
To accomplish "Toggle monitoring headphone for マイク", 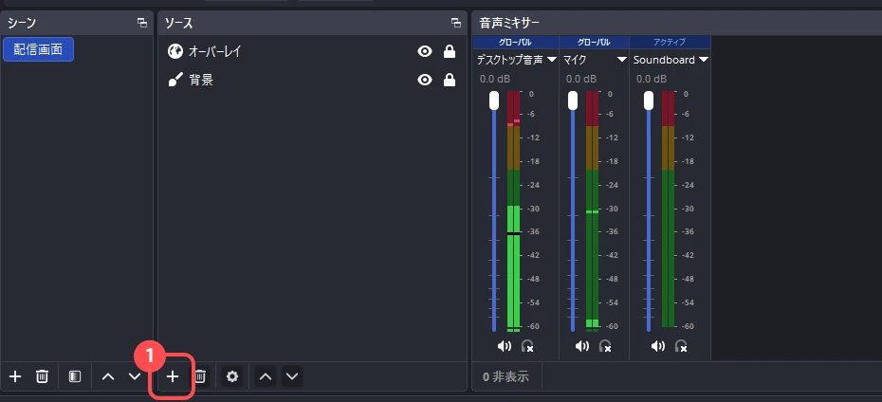I will click(605, 346).
